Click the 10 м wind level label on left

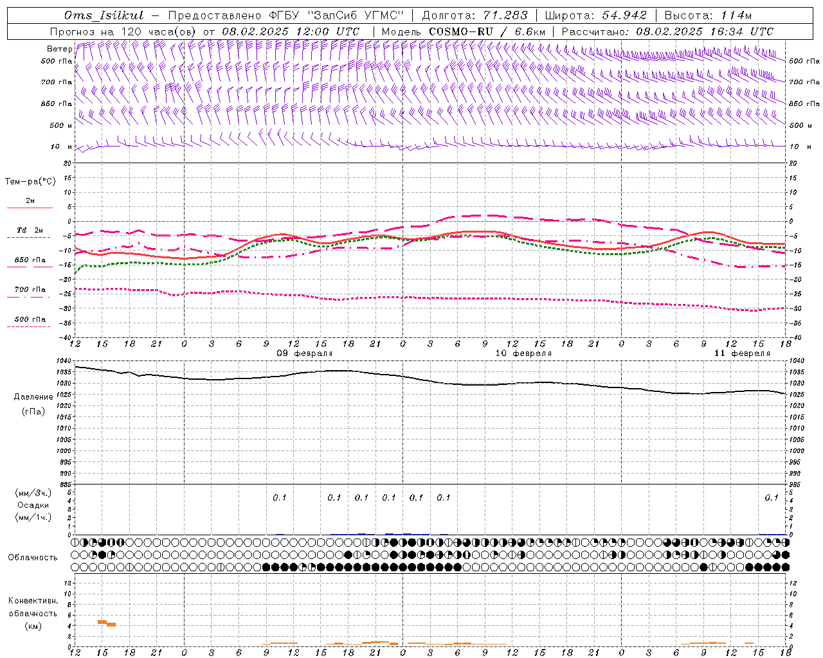point(61,147)
